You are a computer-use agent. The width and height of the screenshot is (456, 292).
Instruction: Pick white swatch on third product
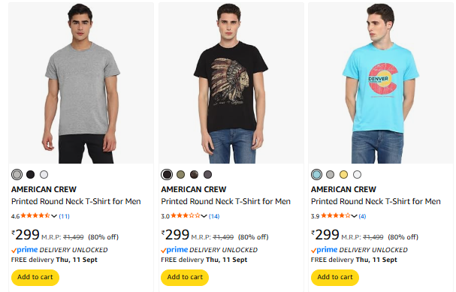357,174
